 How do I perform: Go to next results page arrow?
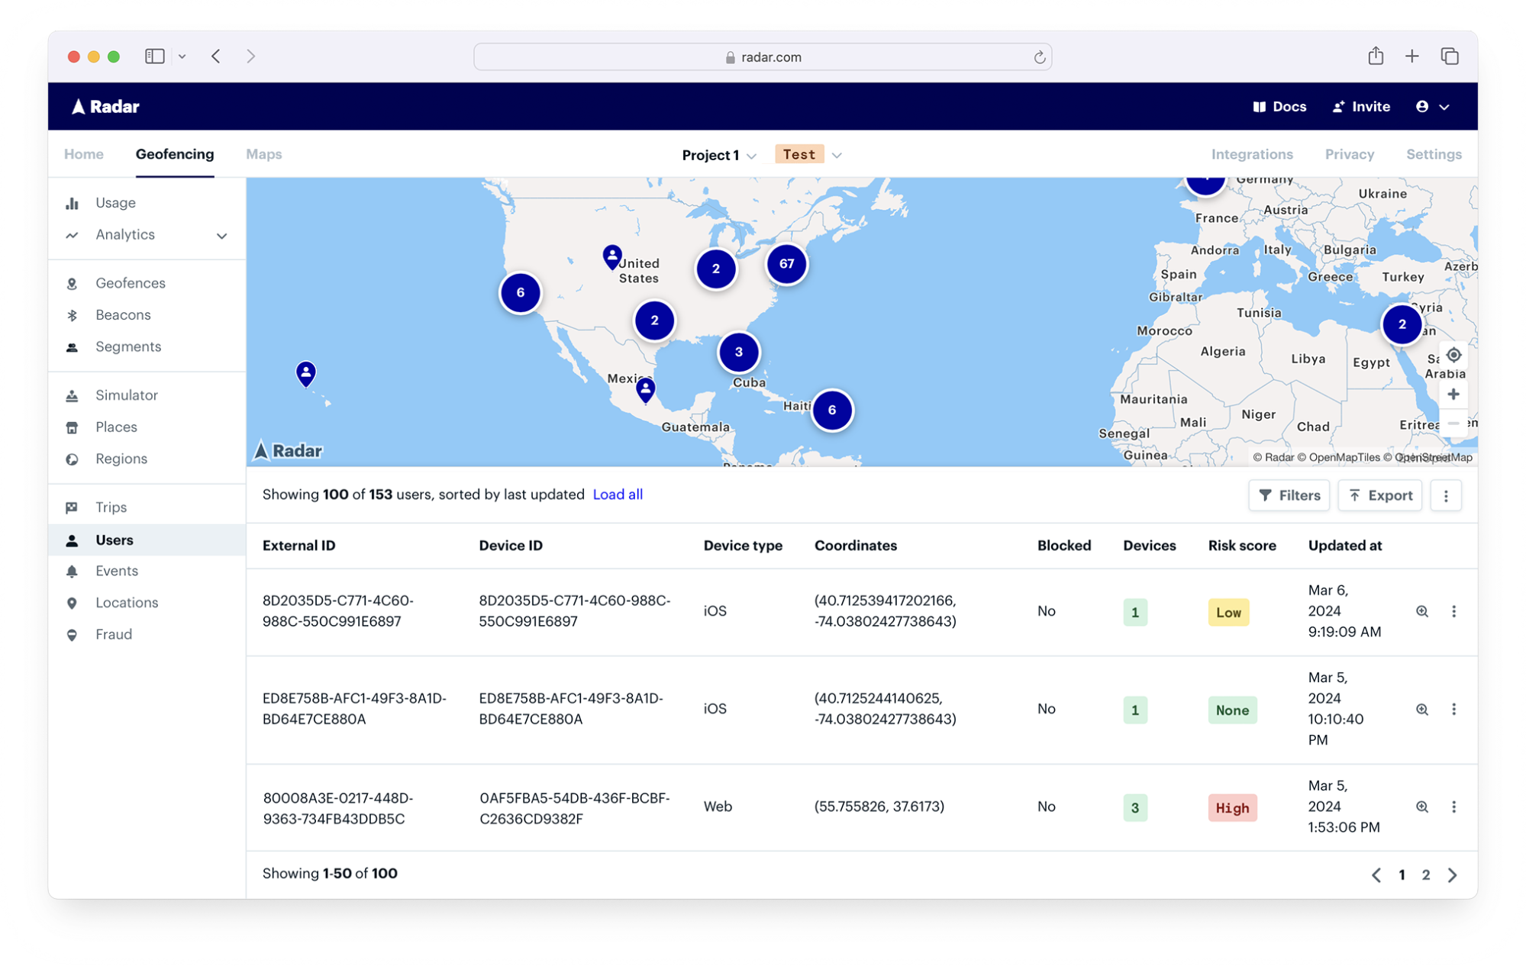click(x=1452, y=874)
